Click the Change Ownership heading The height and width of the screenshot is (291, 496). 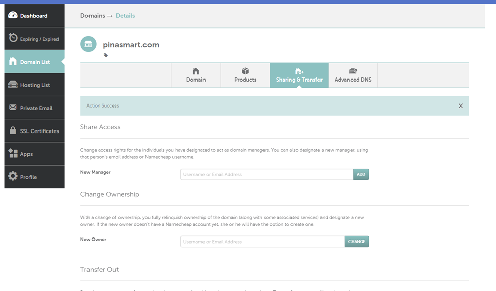[110, 194]
